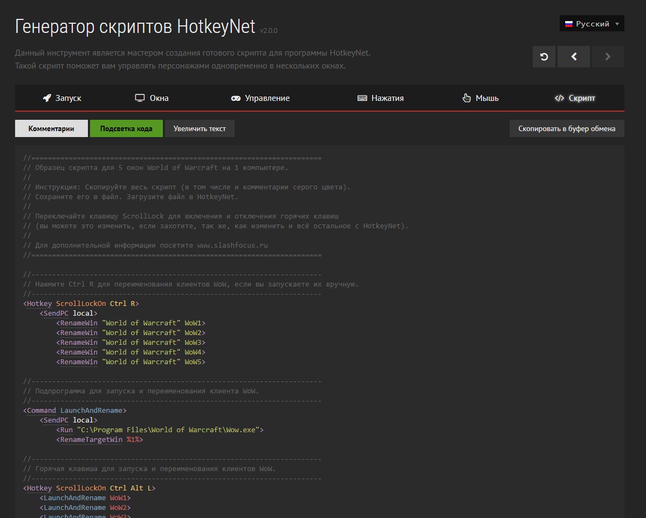646x518 pixels.
Task: Click the keyboard icon on the Нажатия tab
Action: (x=362, y=98)
